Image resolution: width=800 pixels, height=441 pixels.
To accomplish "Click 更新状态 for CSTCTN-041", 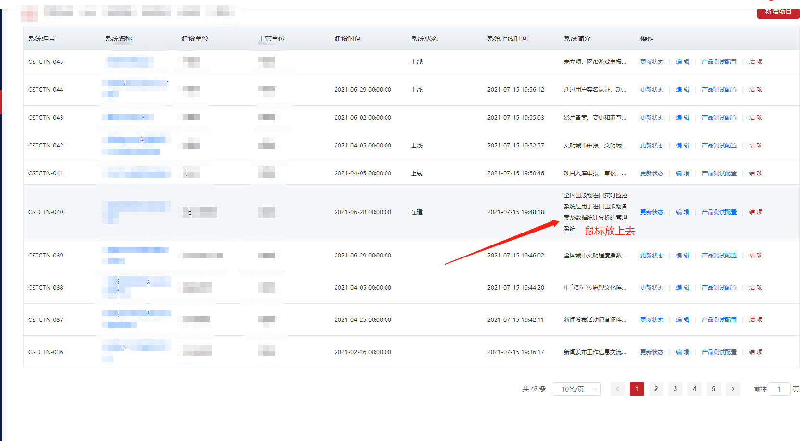I will pos(651,173).
